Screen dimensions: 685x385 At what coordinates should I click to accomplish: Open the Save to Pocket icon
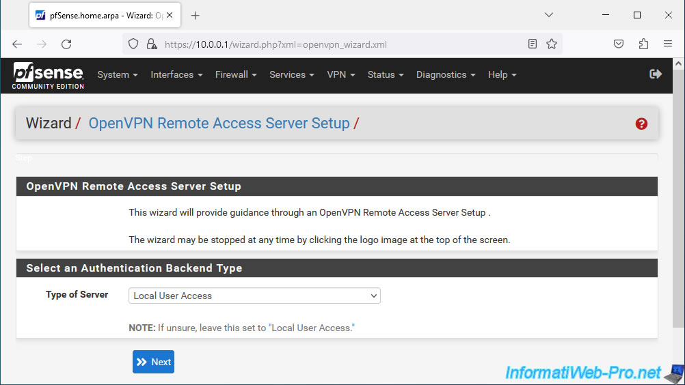(x=618, y=44)
